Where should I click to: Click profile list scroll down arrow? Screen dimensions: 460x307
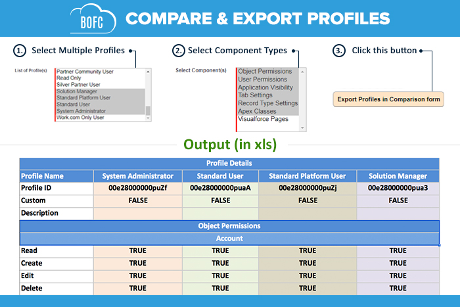(148, 118)
